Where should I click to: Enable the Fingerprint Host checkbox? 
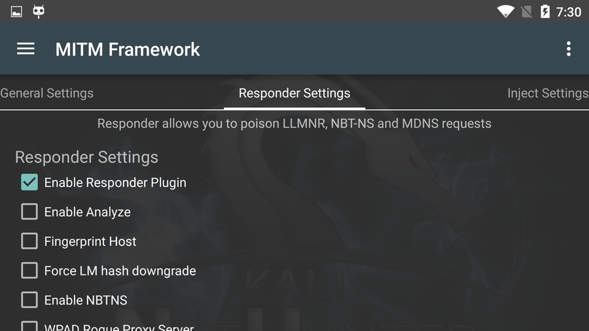coord(29,241)
